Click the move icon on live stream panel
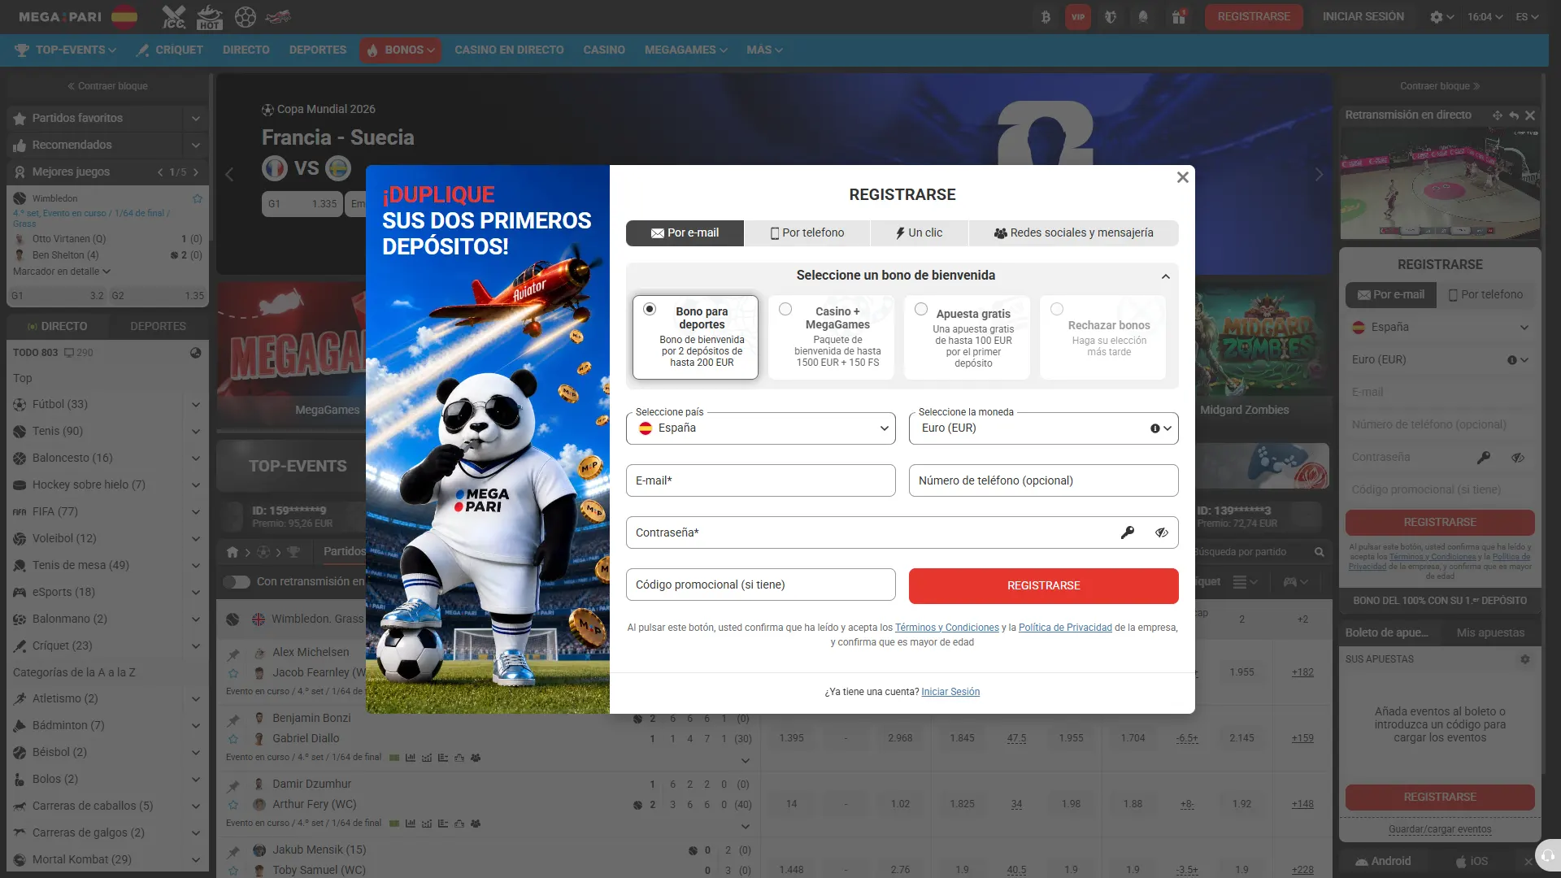Viewport: 1561px width, 878px height. (x=1498, y=115)
